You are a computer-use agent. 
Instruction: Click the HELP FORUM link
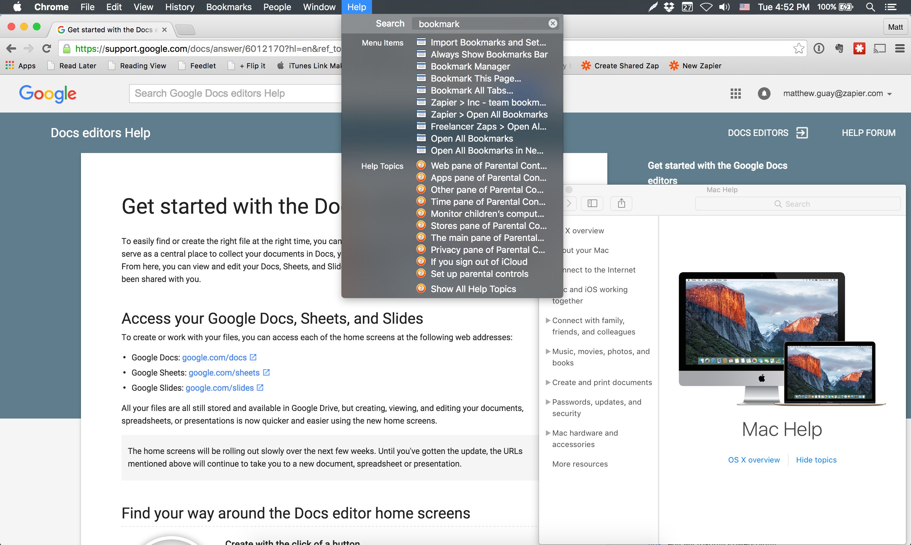868,132
